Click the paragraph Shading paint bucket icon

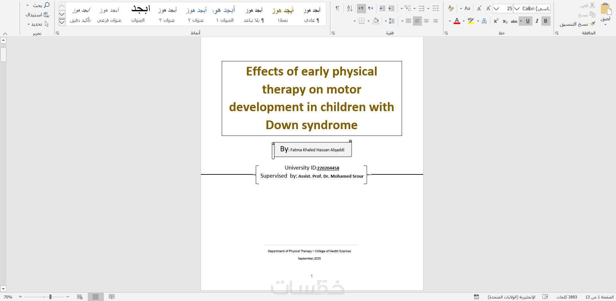tap(376, 21)
